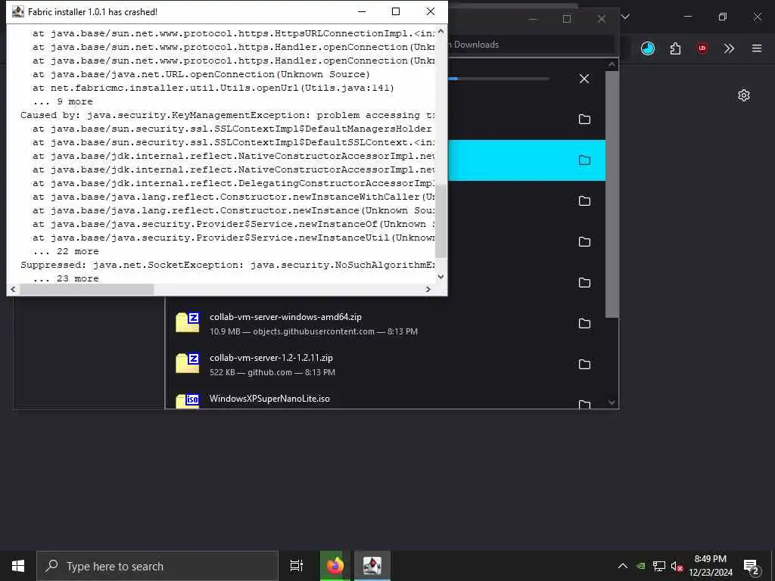Open the clock showing 8:49 PM 12/23/2024

tap(710, 566)
